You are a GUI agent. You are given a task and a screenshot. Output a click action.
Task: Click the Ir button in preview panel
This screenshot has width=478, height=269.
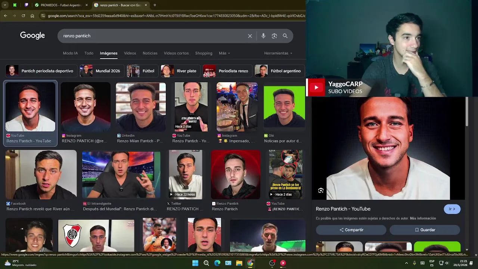coord(452,209)
